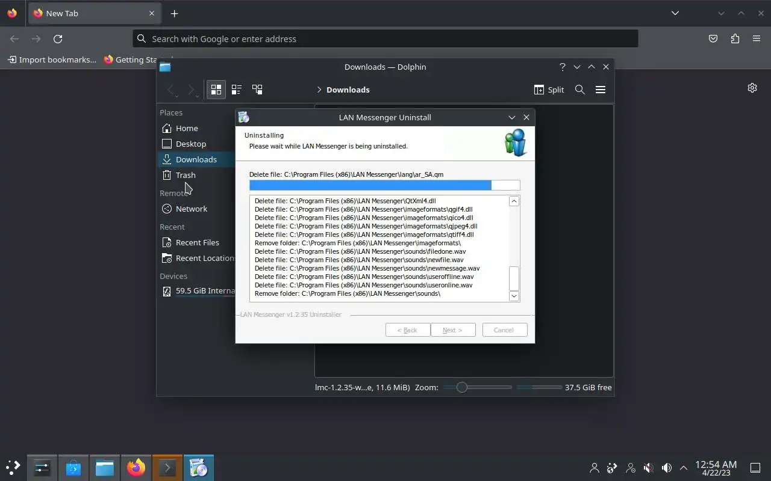Click the uninstall log scrollbar thumb
This screenshot has height=481, width=771.
pos(514,278)
